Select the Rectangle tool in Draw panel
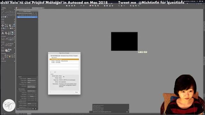The width and height of the screenshot is (205, 115). [13, 12]
